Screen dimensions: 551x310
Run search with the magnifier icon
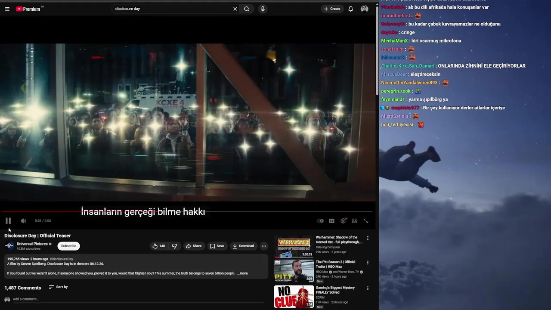pos(247,9)
